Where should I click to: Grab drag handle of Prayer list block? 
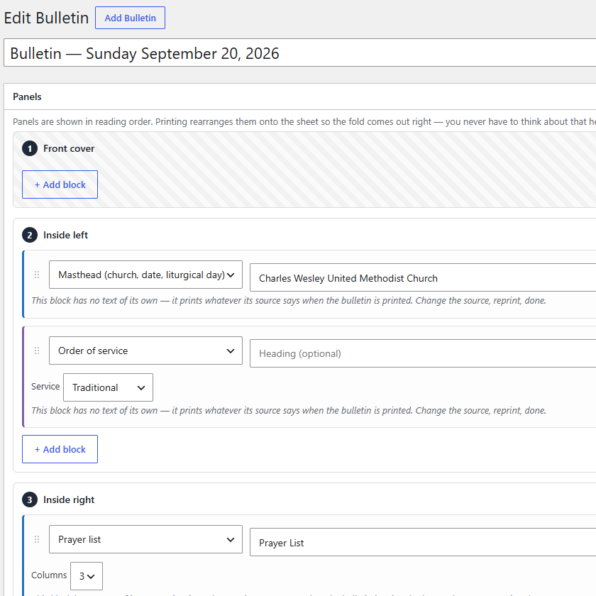(x=37, y=539)
